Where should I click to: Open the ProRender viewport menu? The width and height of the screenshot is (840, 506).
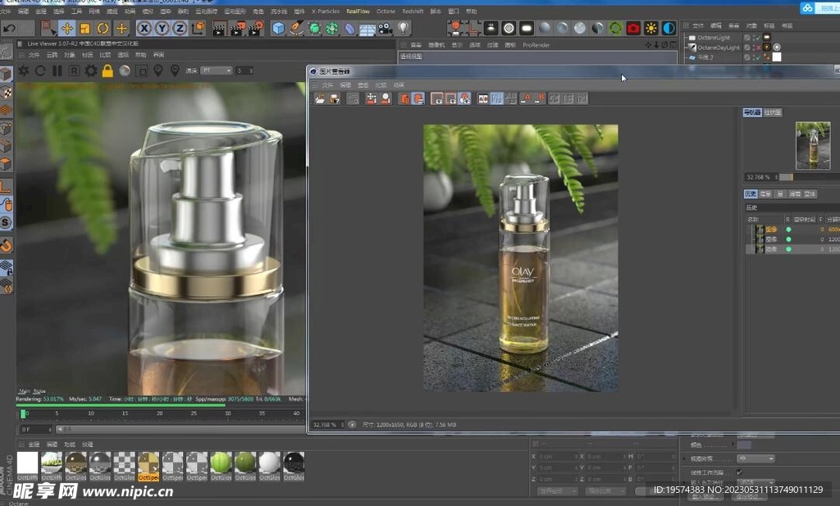point(536,45)
